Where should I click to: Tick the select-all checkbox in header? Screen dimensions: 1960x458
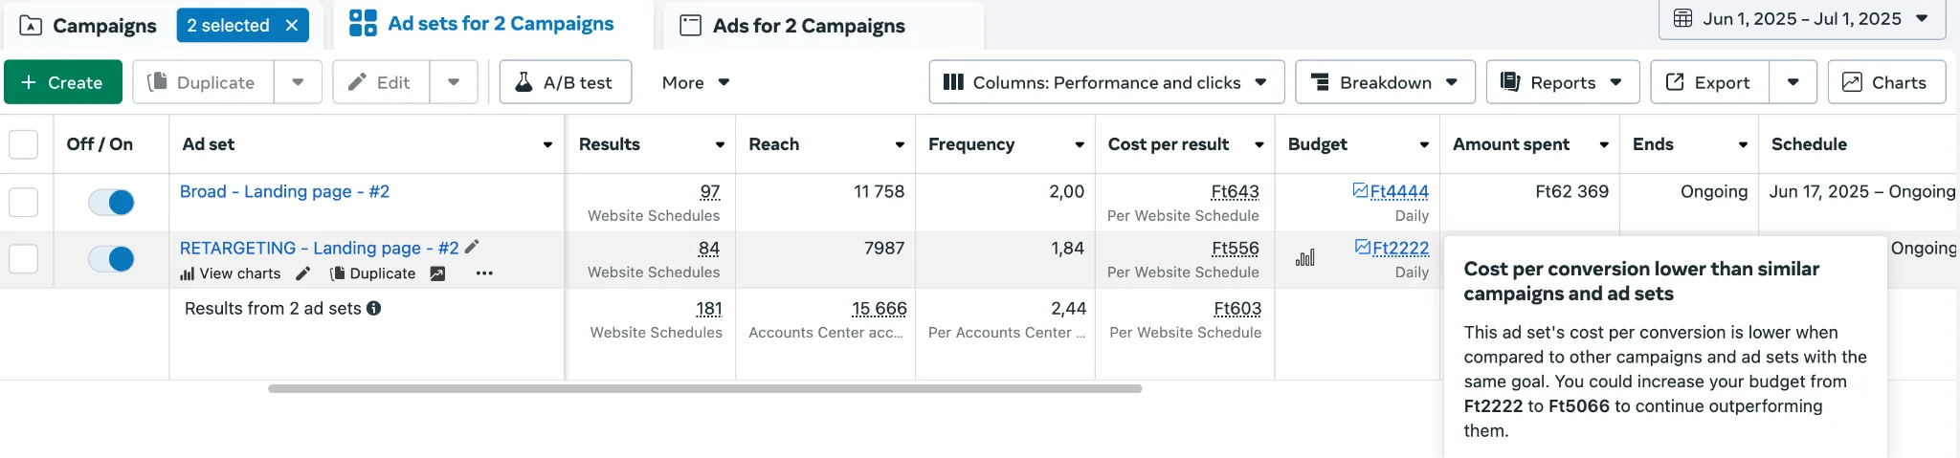tap(23, 144)
